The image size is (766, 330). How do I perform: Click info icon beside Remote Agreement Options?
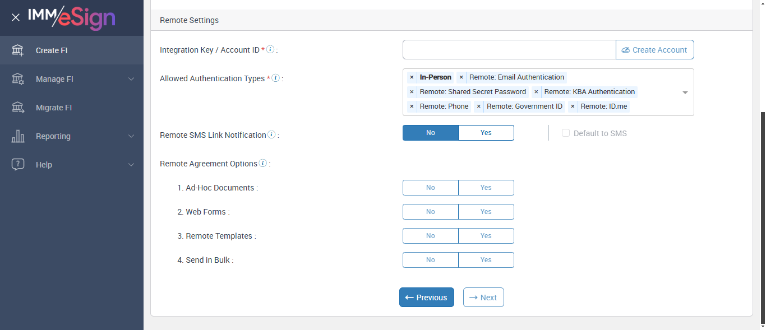[x=262, y=163]
